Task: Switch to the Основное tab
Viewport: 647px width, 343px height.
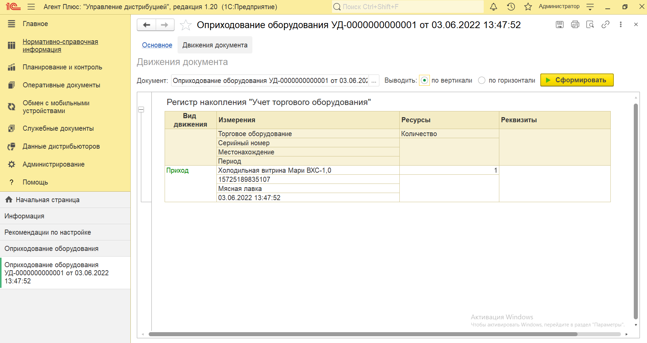Action: click(x=157, y=45)
